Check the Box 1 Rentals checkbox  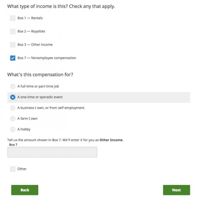coord(13,18)
